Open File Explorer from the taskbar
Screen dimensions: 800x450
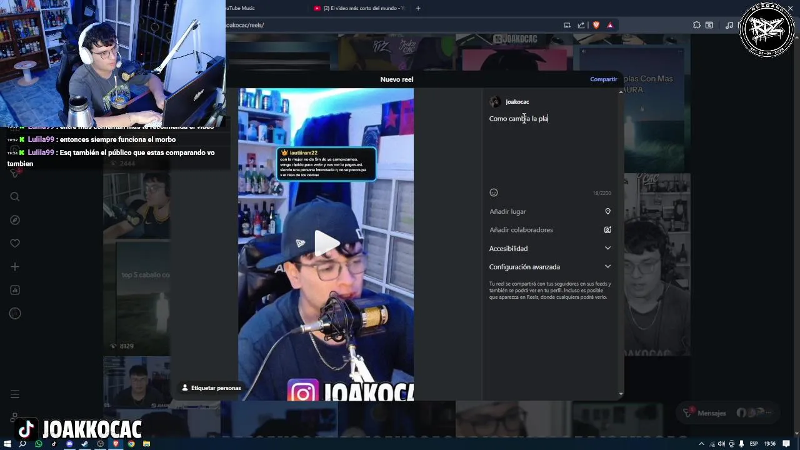[146, 444]
